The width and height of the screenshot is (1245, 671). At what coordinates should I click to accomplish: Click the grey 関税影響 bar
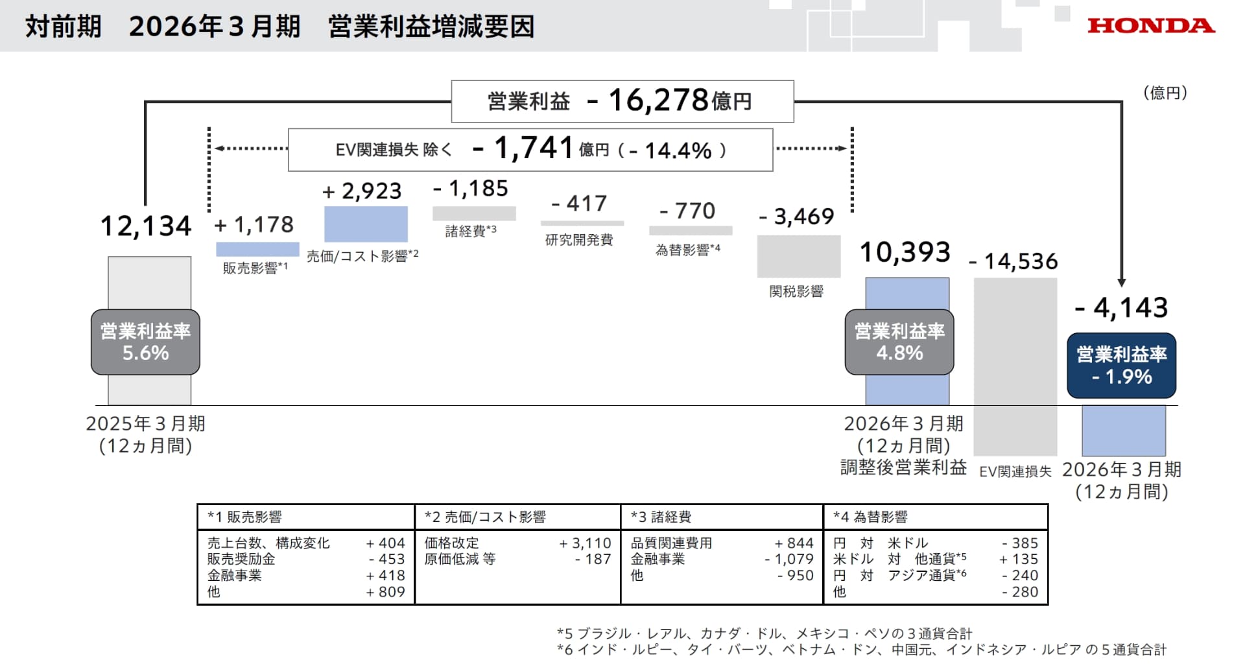pyautogui.click(x=799, y=256)
